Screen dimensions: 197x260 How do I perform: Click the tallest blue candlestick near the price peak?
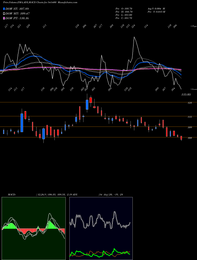pos(87,105)
